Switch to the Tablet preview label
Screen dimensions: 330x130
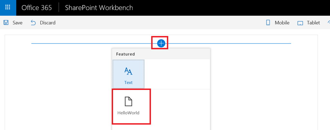click(313, 23)
